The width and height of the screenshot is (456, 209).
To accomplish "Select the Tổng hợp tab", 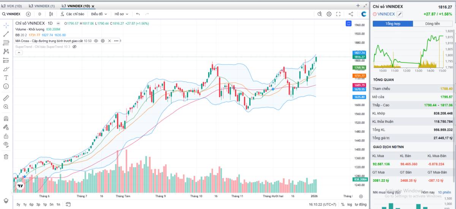I will pos(393,24).
